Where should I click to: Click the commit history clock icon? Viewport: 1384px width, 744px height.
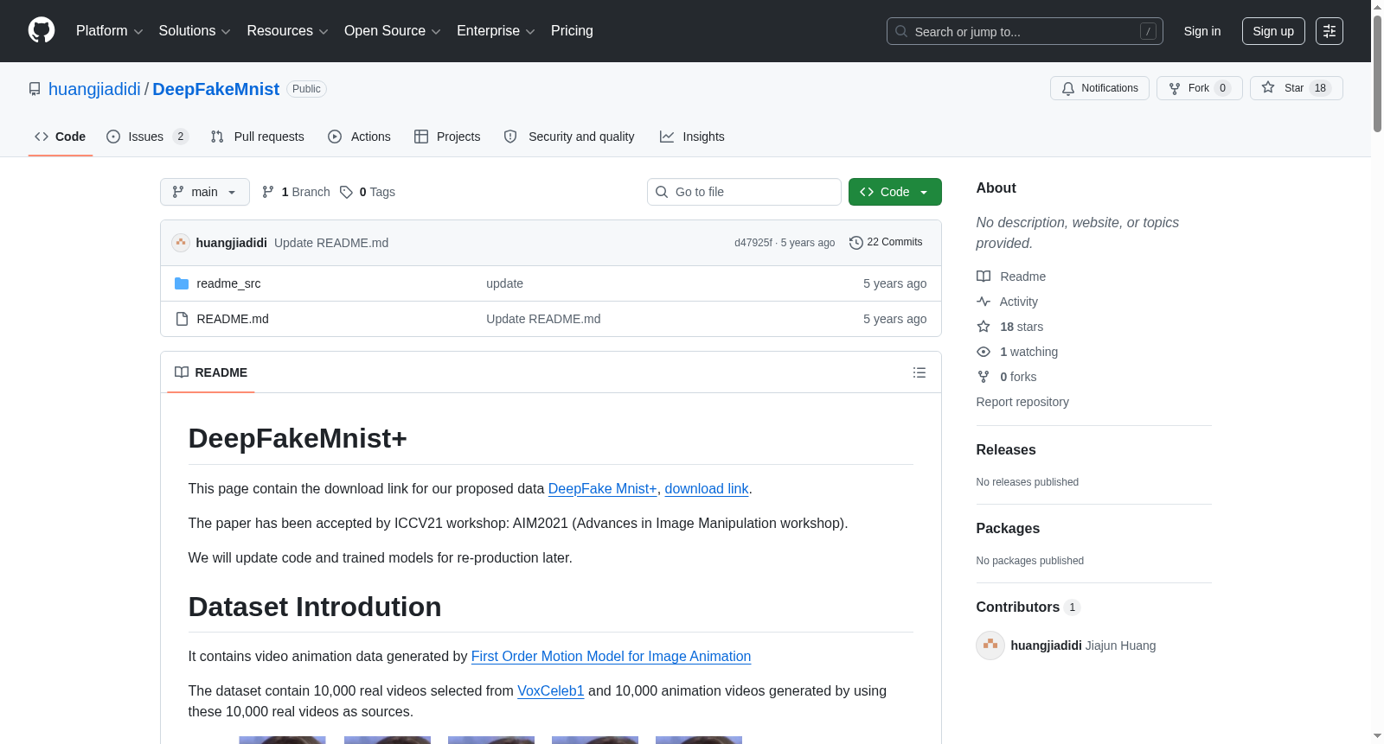click(x=856, y=243)
